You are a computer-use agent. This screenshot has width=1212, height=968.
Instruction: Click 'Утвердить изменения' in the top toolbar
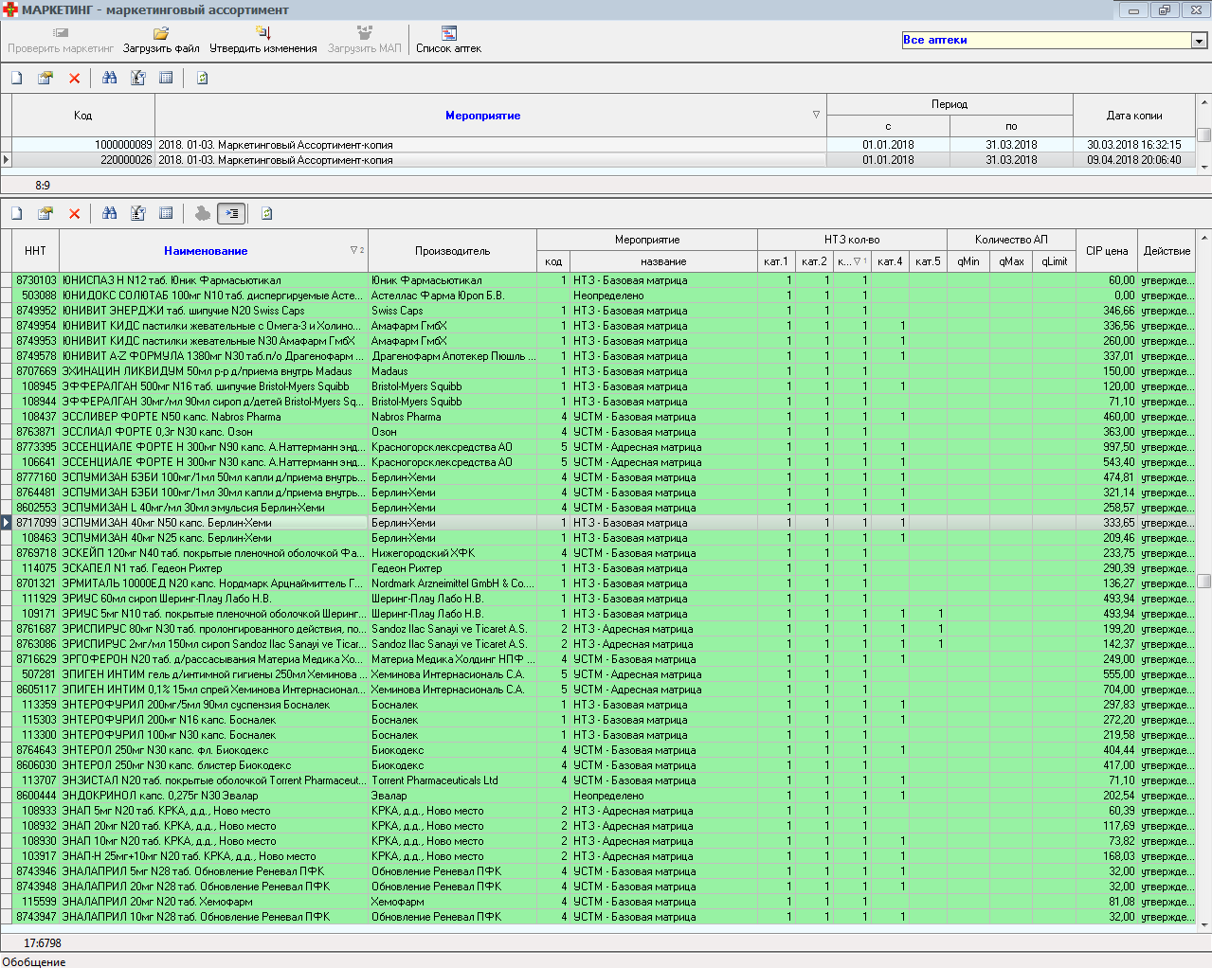[262, 40]
